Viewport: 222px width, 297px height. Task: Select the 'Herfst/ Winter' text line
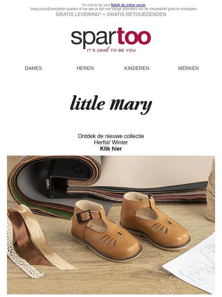tap(111, 143)
